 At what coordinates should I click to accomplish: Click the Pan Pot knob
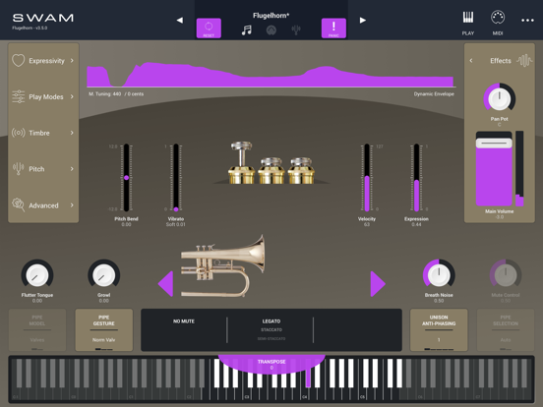[500, 98]
